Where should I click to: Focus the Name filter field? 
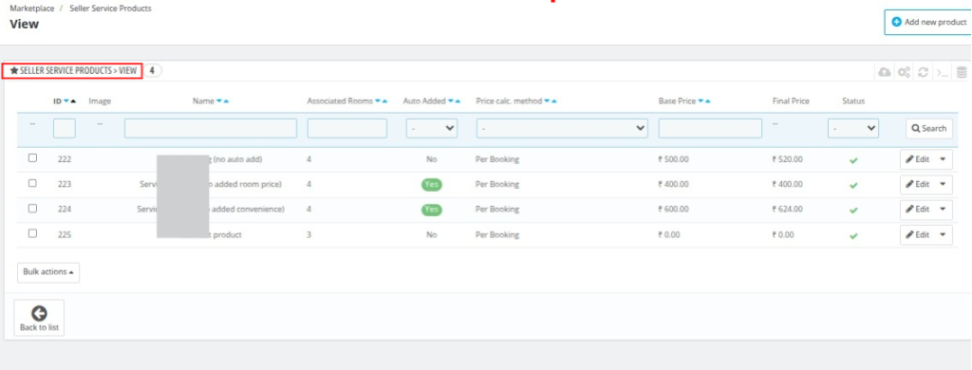pyautogui.click(x=211, y=128)
